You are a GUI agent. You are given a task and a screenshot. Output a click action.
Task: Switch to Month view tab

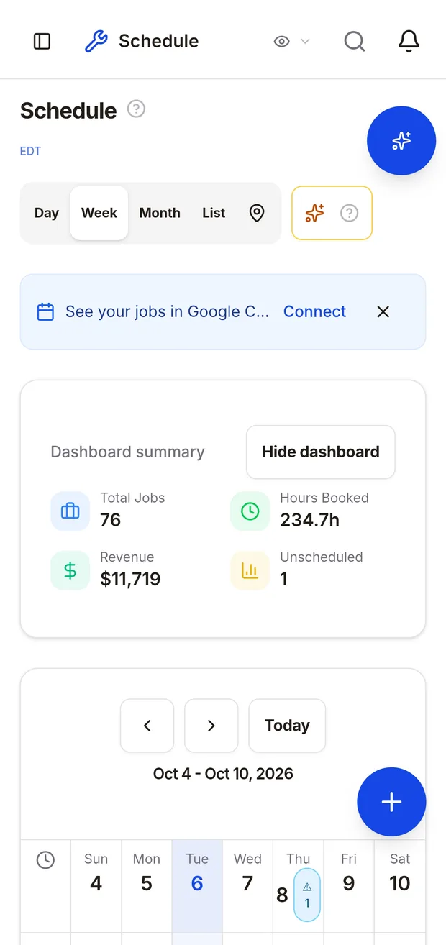click(x=160, y=213)
